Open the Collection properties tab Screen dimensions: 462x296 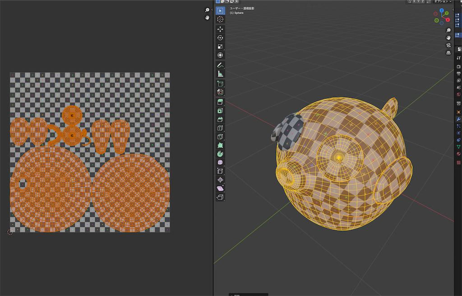coord(458,104)
